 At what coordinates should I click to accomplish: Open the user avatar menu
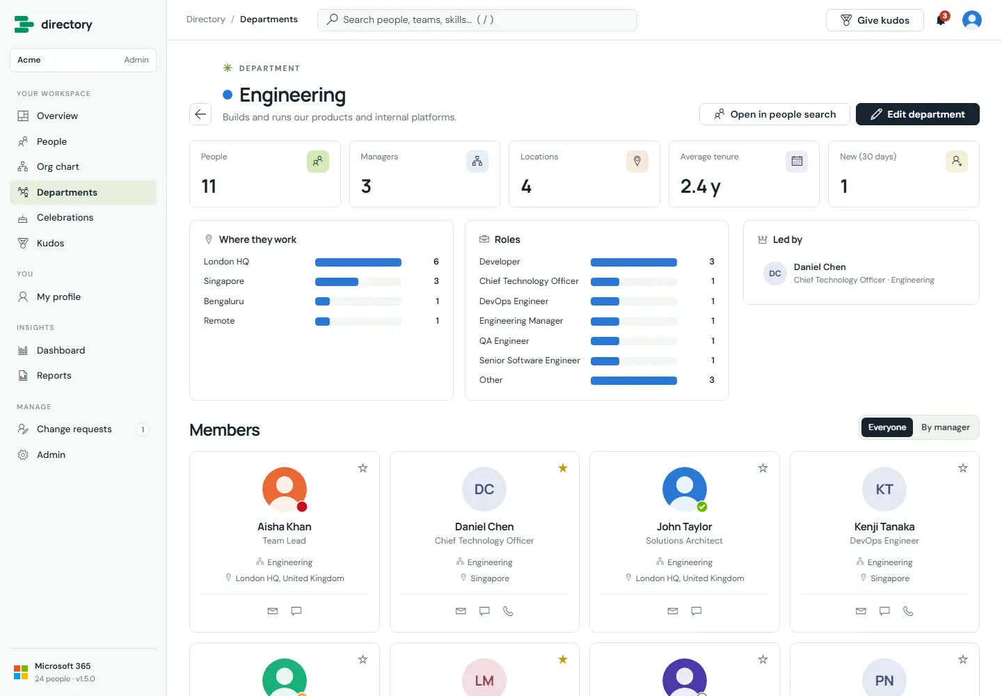[x=972, y=19]
